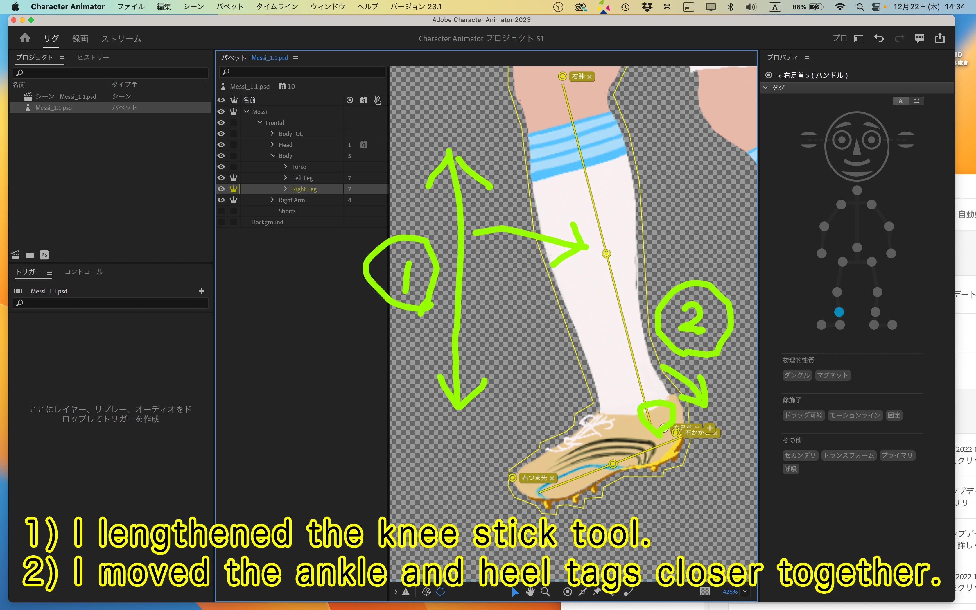Apply the ドラッグ可能 tag

click(803, 415)
